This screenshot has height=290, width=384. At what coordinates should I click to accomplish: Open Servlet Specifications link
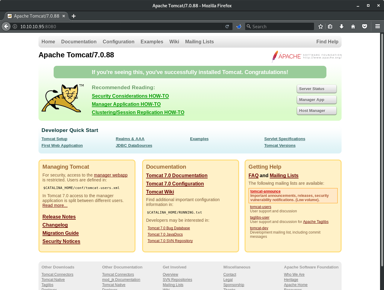pyautogui.click(x=285, y=139)
